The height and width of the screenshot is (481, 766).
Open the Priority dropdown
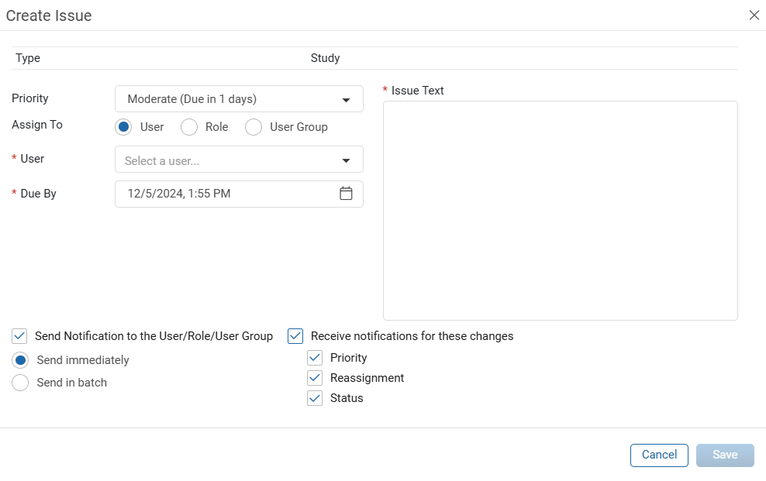pos(239,99)
